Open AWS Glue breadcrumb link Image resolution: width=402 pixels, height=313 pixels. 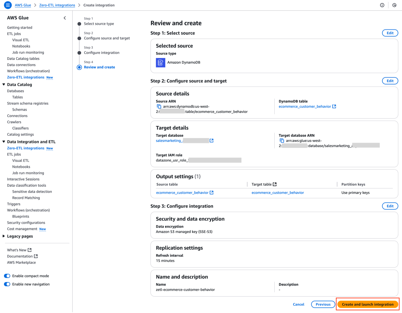[x=23, y=5]
